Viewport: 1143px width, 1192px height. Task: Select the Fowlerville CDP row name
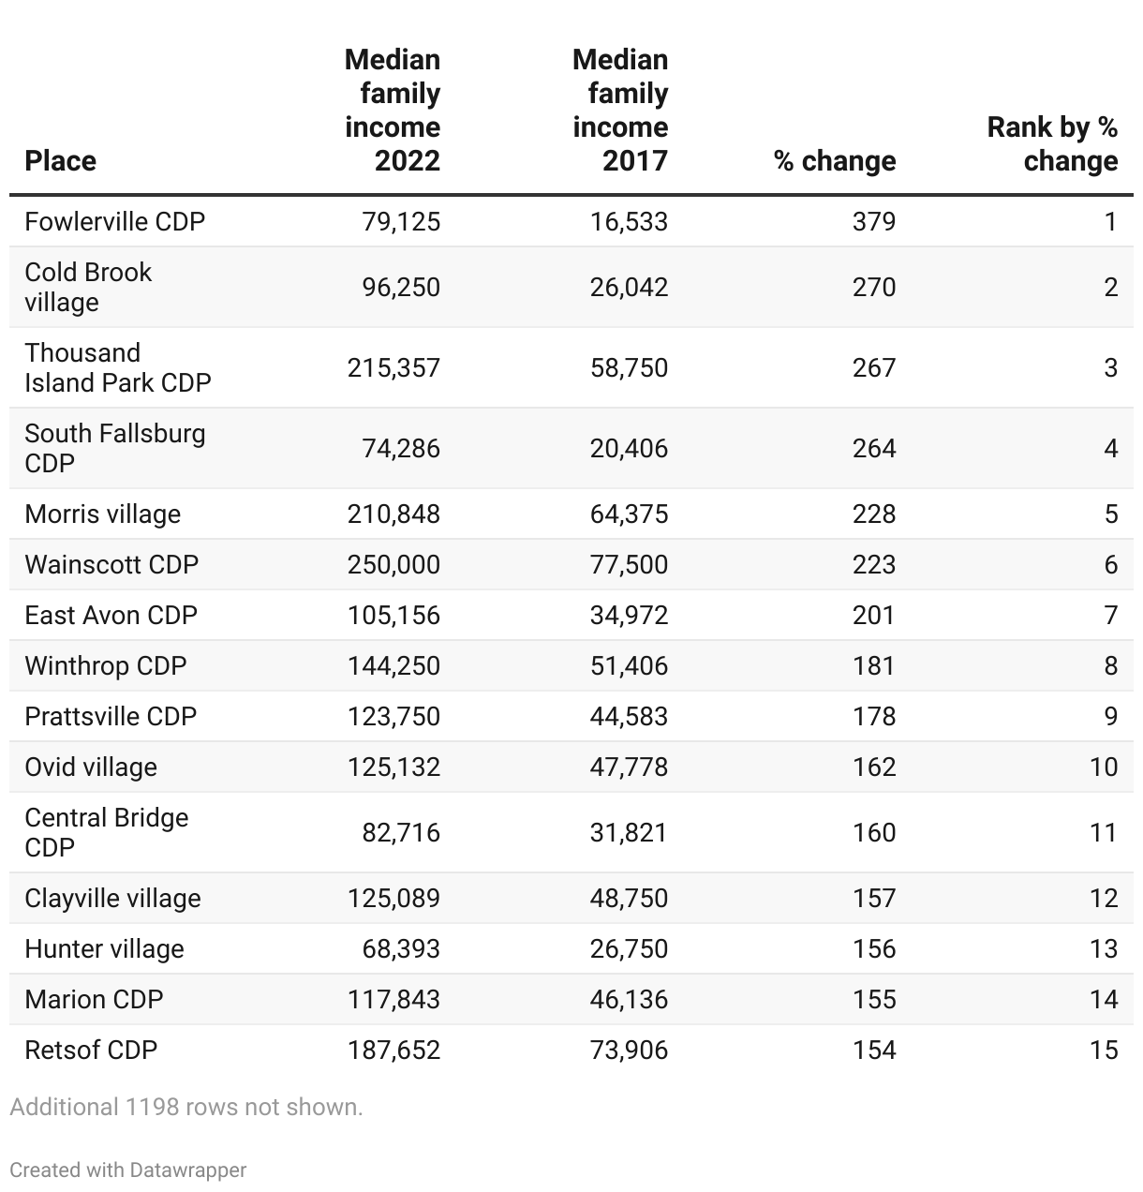(x=115, y=221)
